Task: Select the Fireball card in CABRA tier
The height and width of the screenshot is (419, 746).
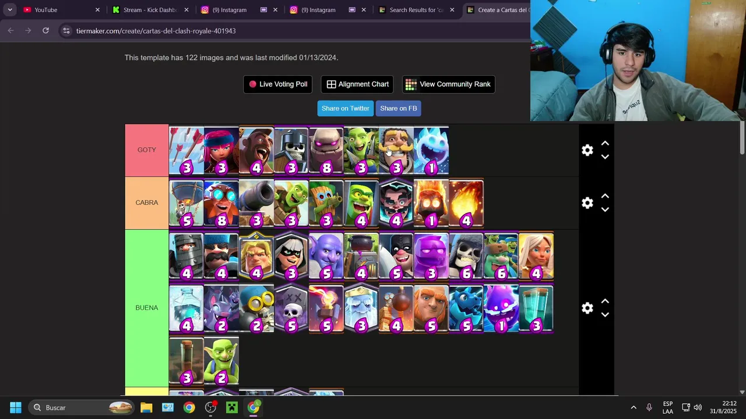Action: click(466, 203)
